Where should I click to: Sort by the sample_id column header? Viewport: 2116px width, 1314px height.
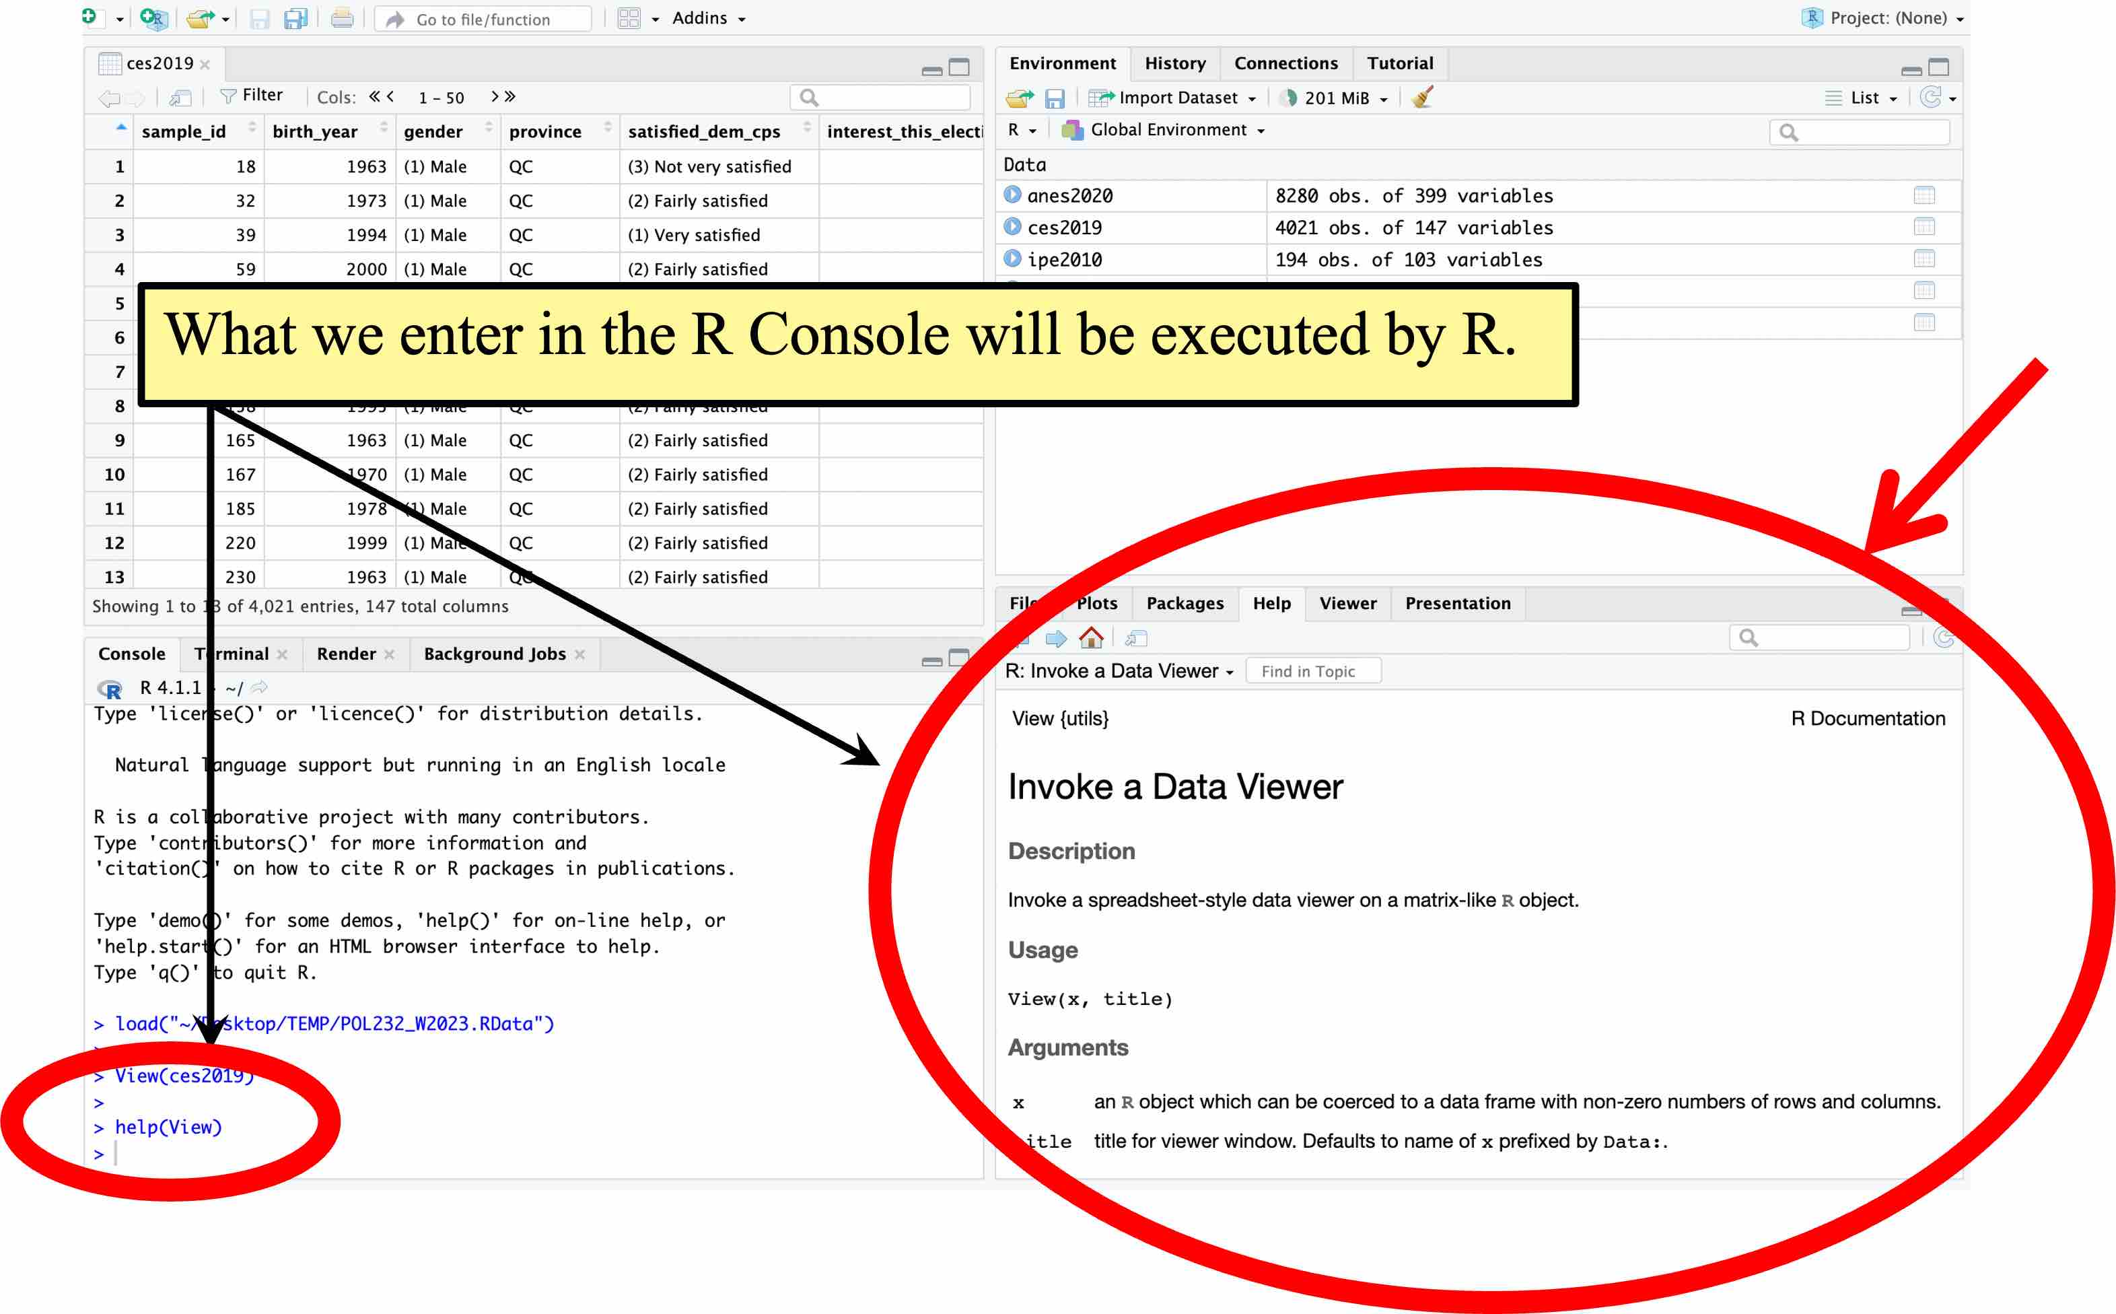pyautogui.click(x=183, y=131)
